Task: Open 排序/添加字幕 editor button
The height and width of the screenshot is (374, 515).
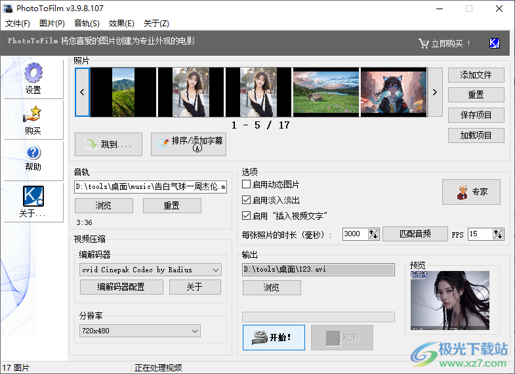Action: tap(188, 144)
